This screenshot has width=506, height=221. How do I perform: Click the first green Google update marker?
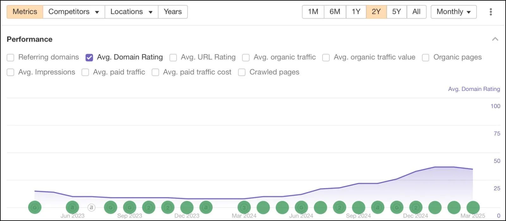click(x=35, y=207)
